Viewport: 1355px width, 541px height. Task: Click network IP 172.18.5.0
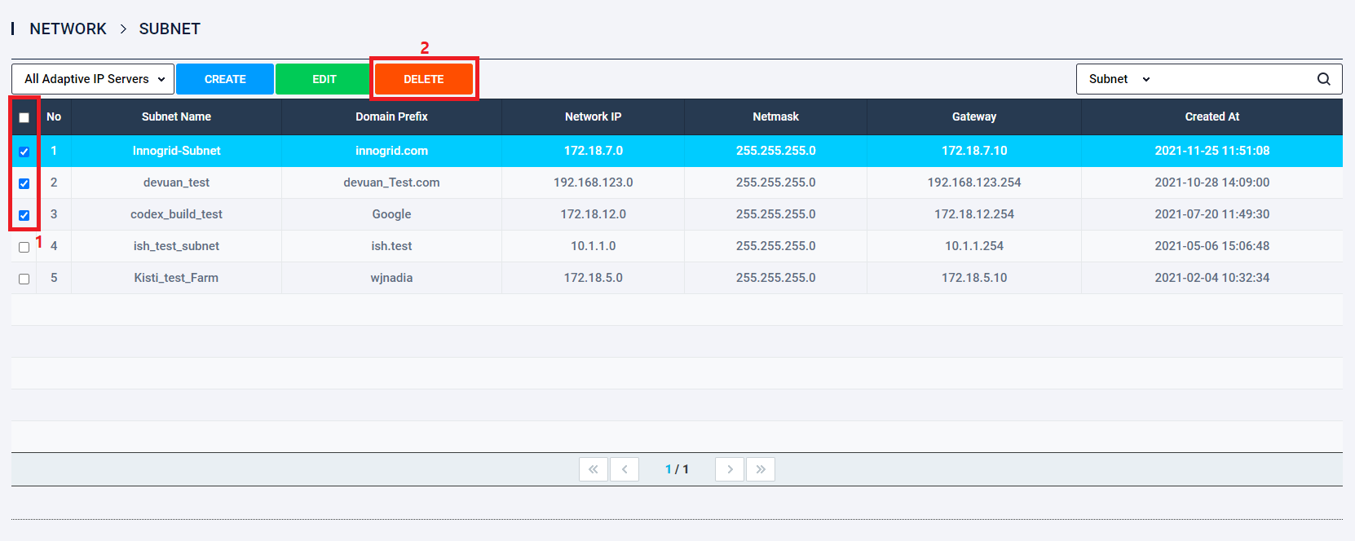point(593,278)
